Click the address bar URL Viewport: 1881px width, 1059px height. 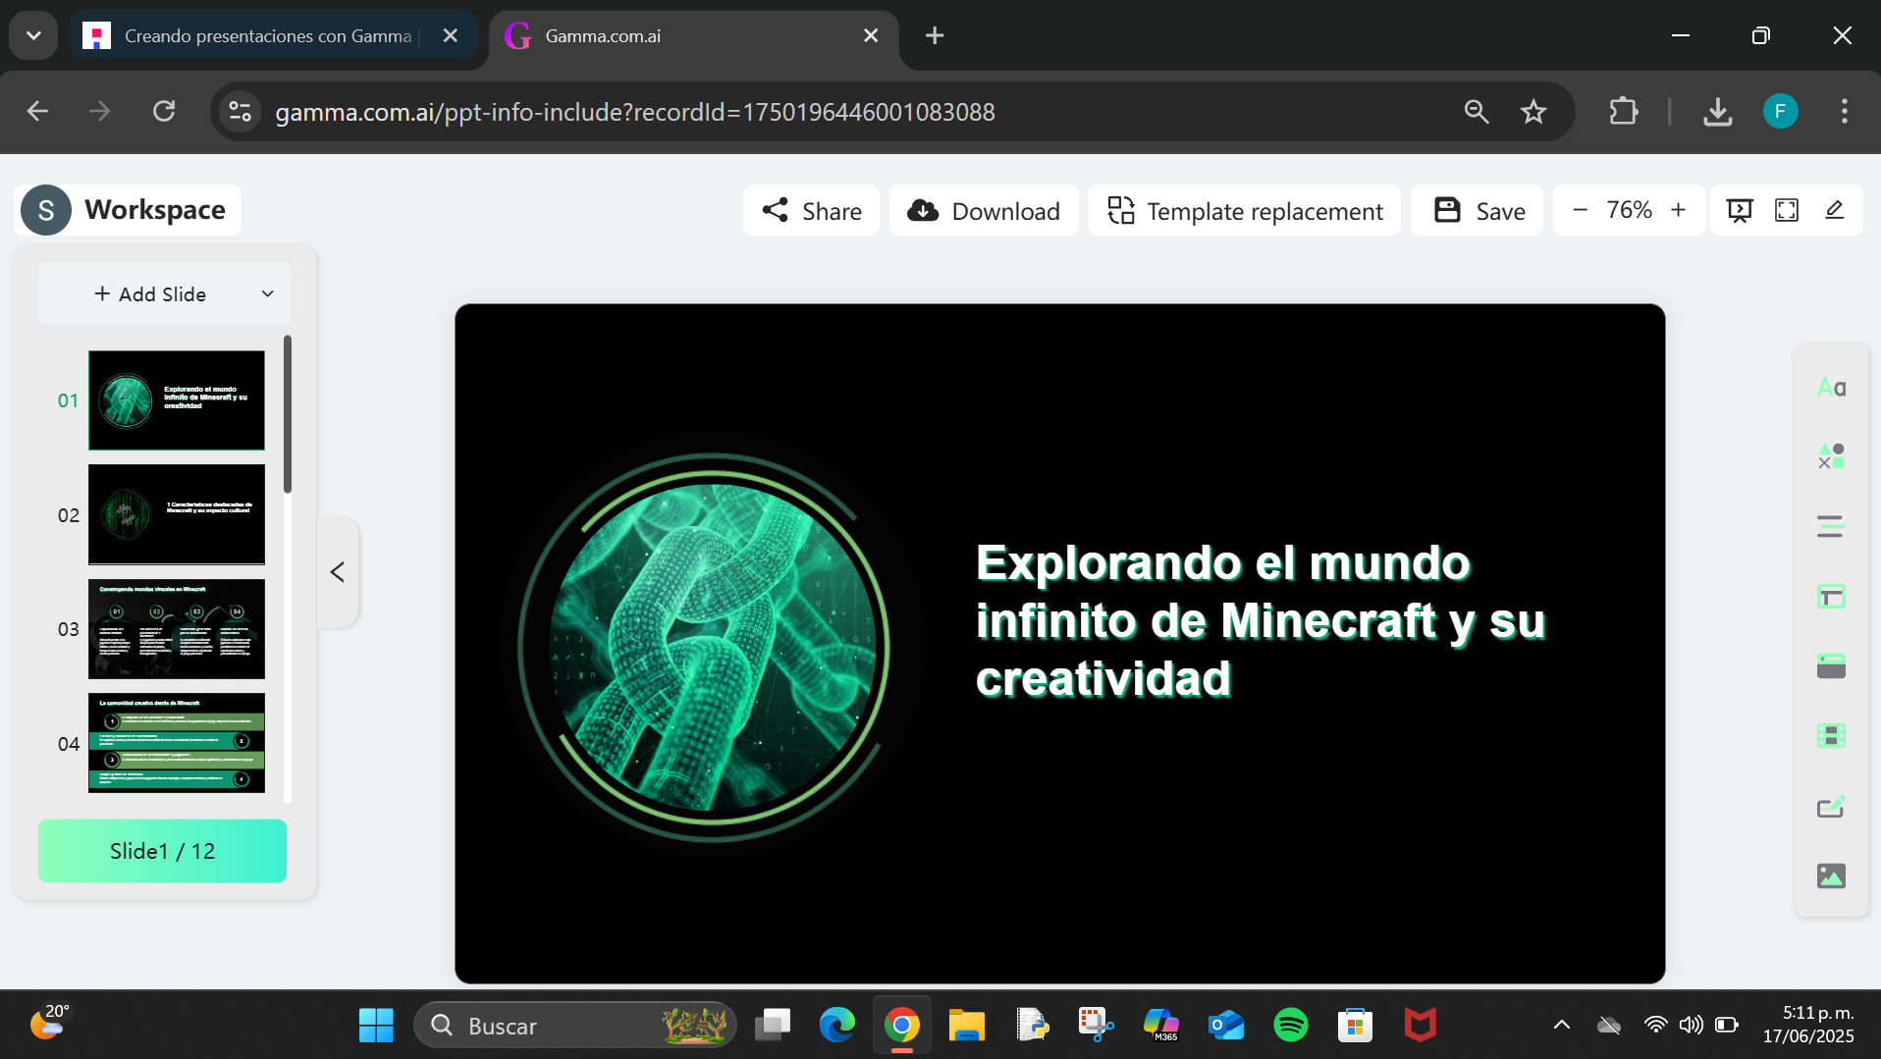(x=635, y=112)
